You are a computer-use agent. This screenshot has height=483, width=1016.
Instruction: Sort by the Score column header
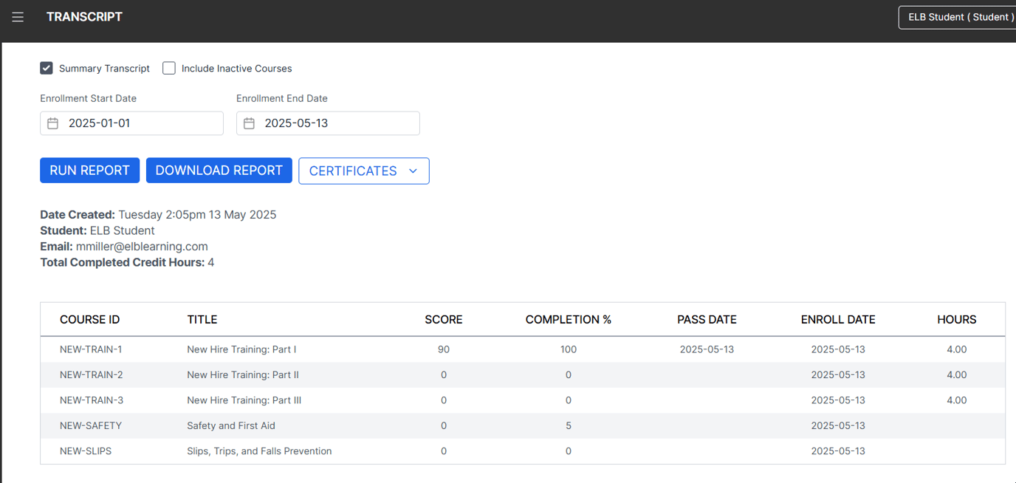click(x=443, y=319)
